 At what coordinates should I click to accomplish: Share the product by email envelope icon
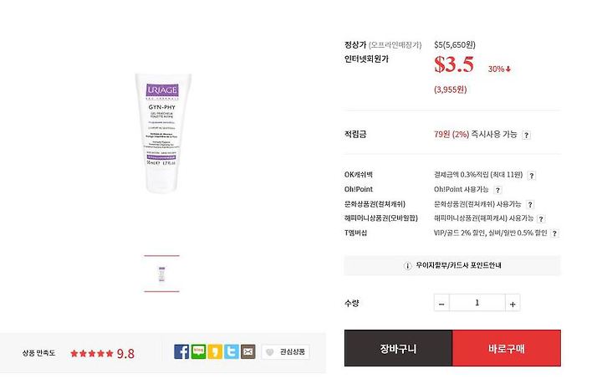click(248, 351)
